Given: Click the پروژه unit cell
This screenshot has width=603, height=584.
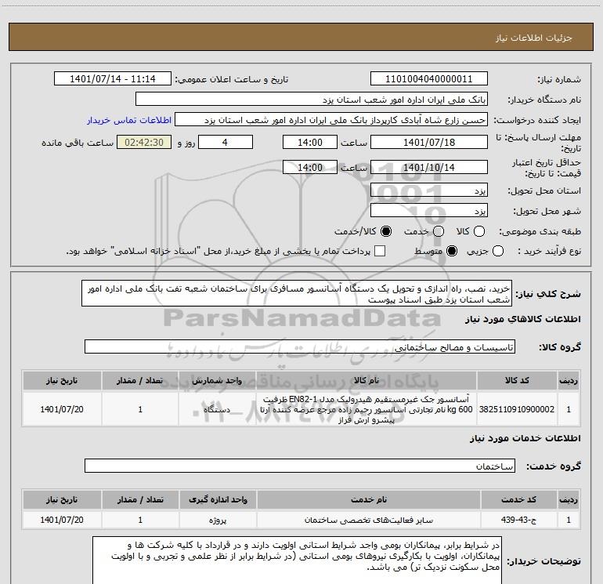Looking at the screenshot, I should pos(218,520).
